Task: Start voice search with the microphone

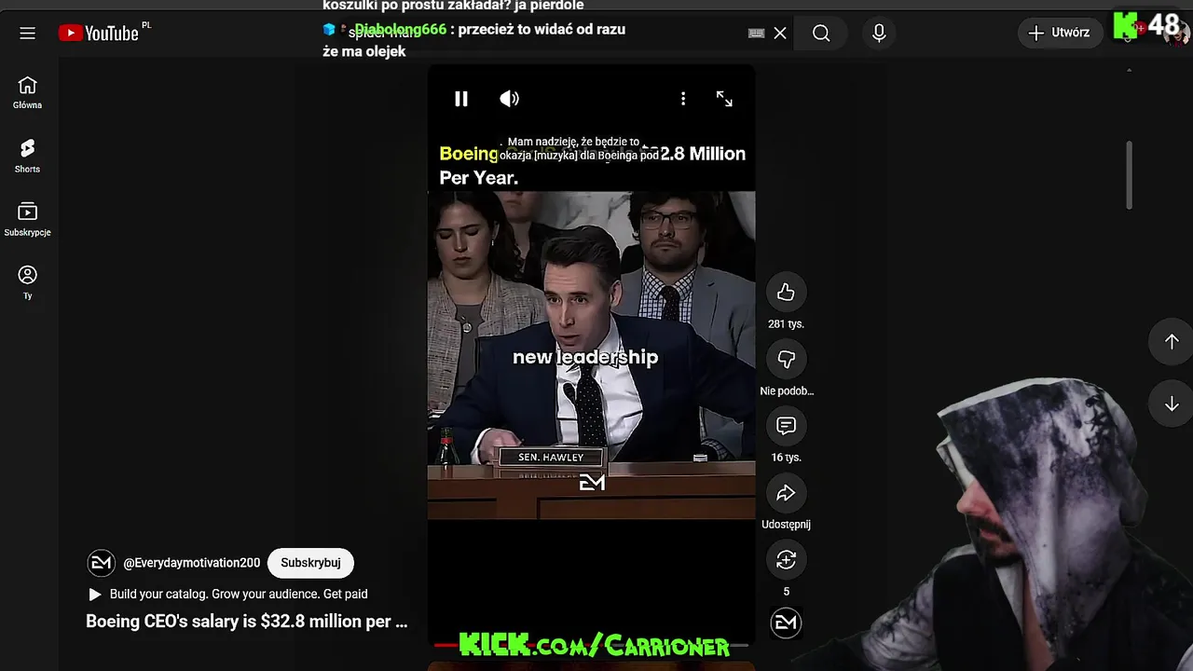Action: pyautogui.click(x=879, y=34)
